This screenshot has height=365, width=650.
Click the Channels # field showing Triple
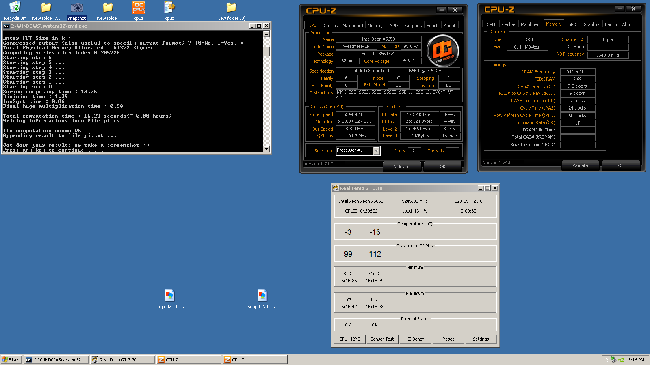point(608,39)
